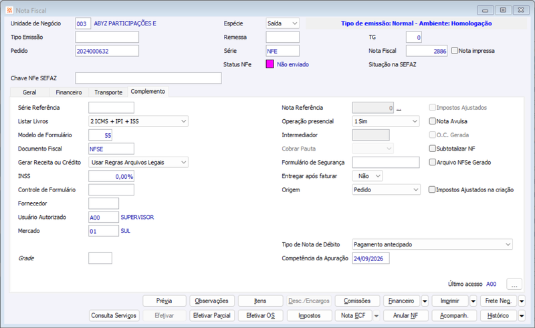This screenshot has width=535, height=328.
Task: Open the Tipo de Nota de Débito dropdown
Action: point(432,244)
